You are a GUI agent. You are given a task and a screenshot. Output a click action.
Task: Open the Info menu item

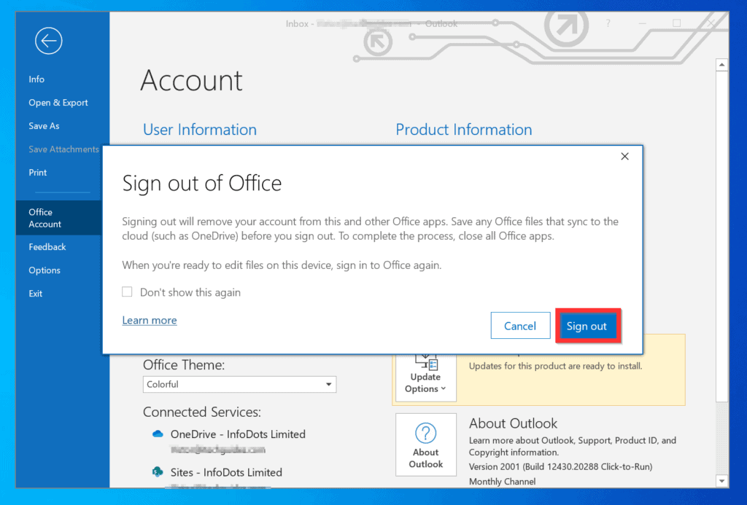tap(36, 79)
